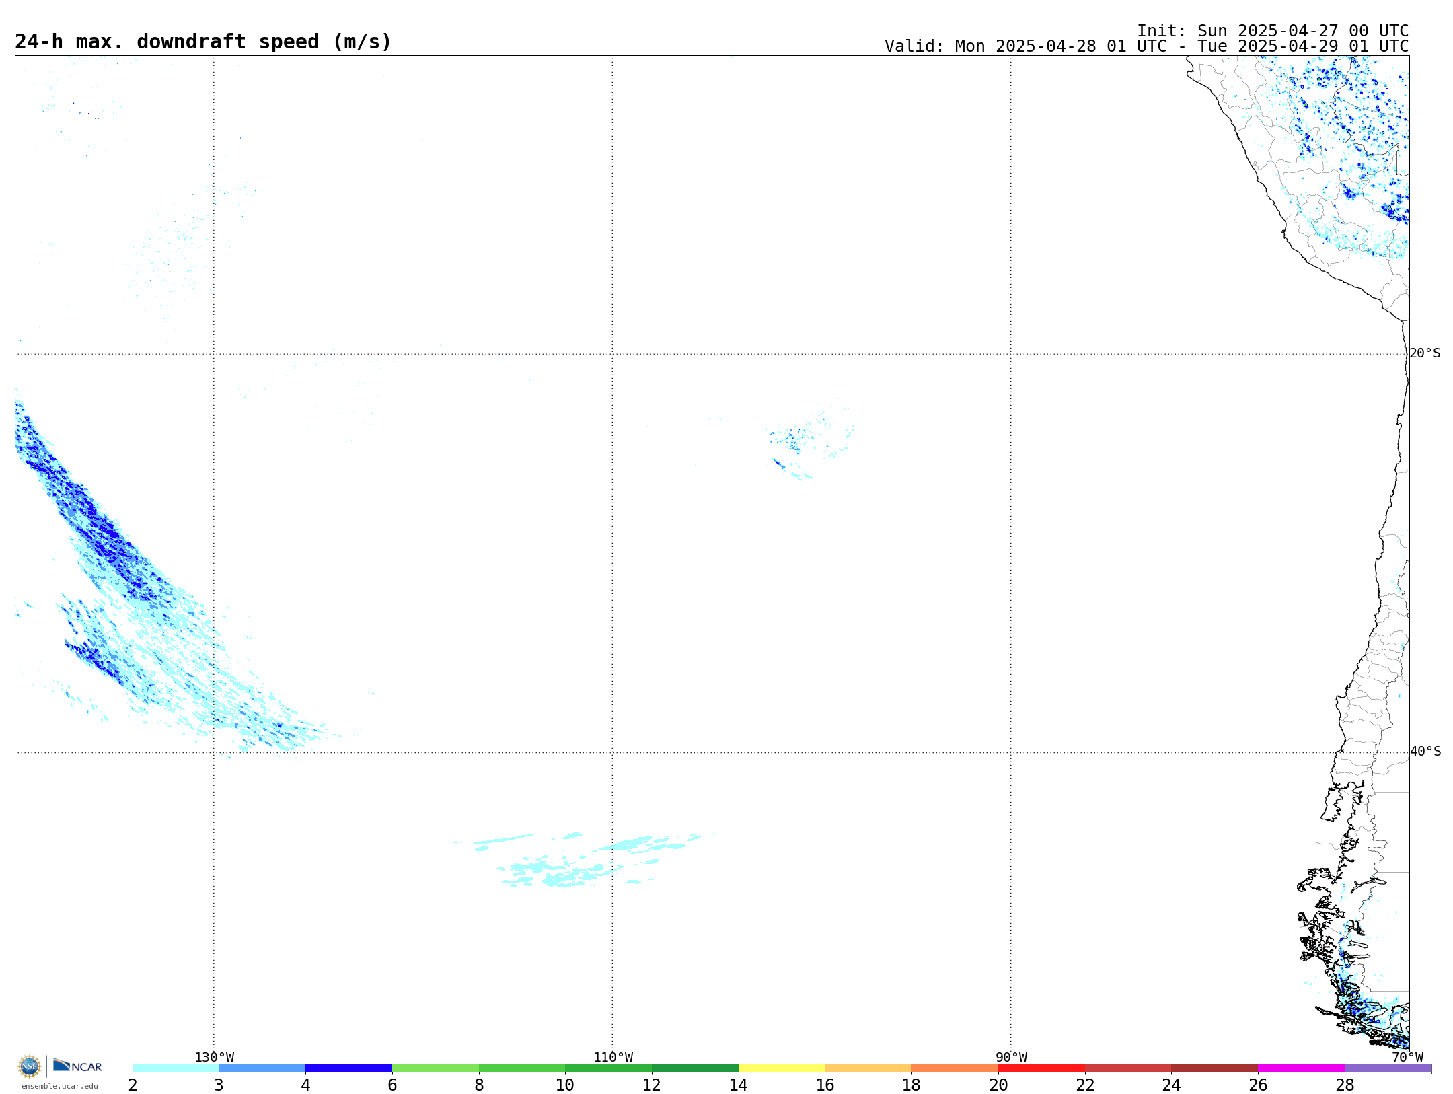Click the colorbar tick label 2
The width and height of the screenshot is (1453, 1094).
(133, 1085)
